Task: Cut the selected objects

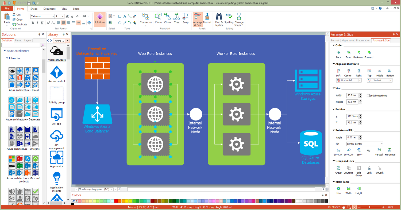Action: coord(16,15)
